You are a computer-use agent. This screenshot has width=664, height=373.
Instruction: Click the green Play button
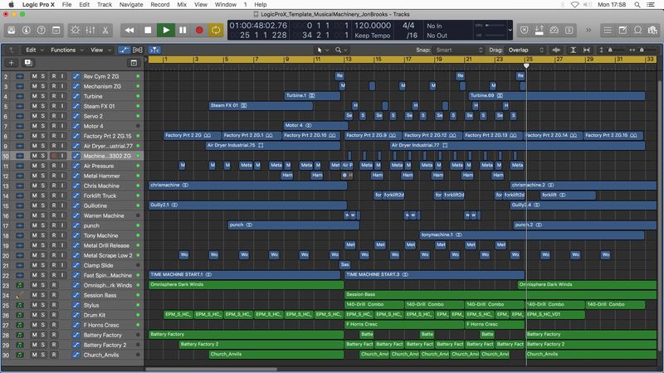[x=166, y=30]
